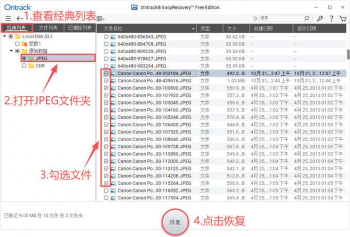Click image icon of 640x480-889239.JPEG
This screenshot has height=237, width=350.
[x=113, y=52]
